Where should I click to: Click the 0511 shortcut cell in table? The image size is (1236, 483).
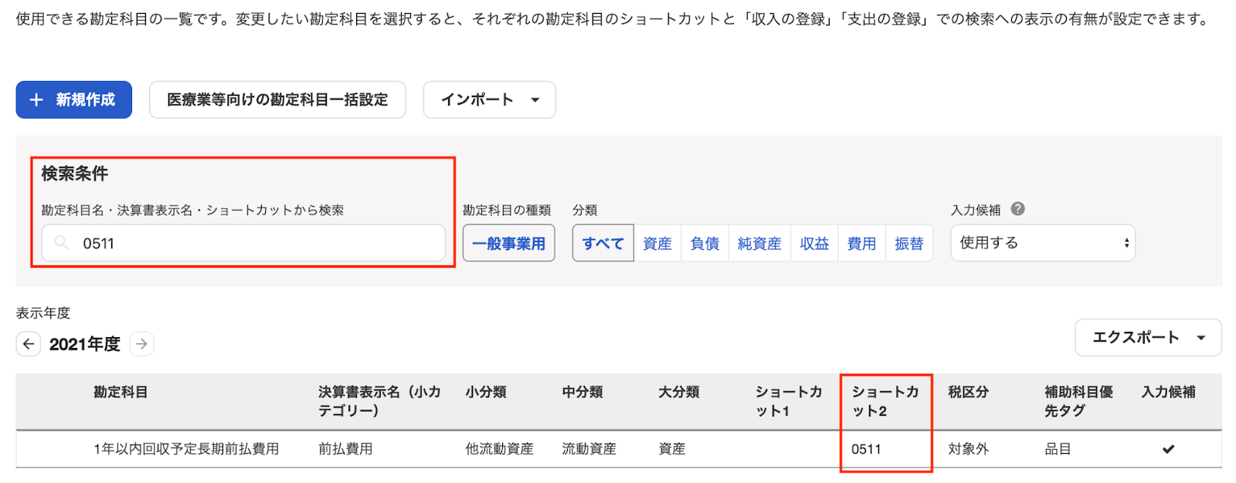pyautogui.click(x=866, y=449)
